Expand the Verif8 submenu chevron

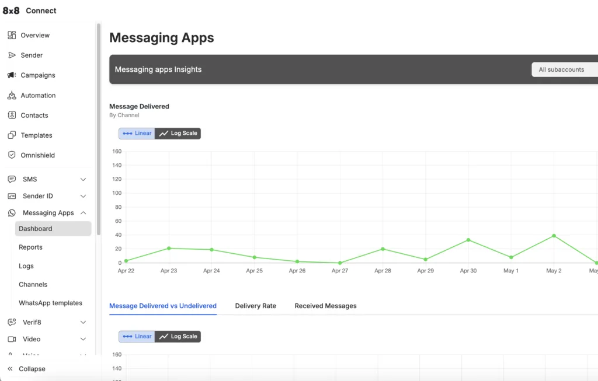pos(83,322)
